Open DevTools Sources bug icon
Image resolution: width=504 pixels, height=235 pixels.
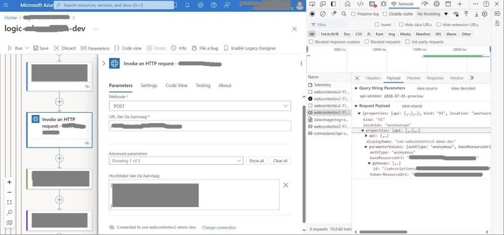(383, 4)
